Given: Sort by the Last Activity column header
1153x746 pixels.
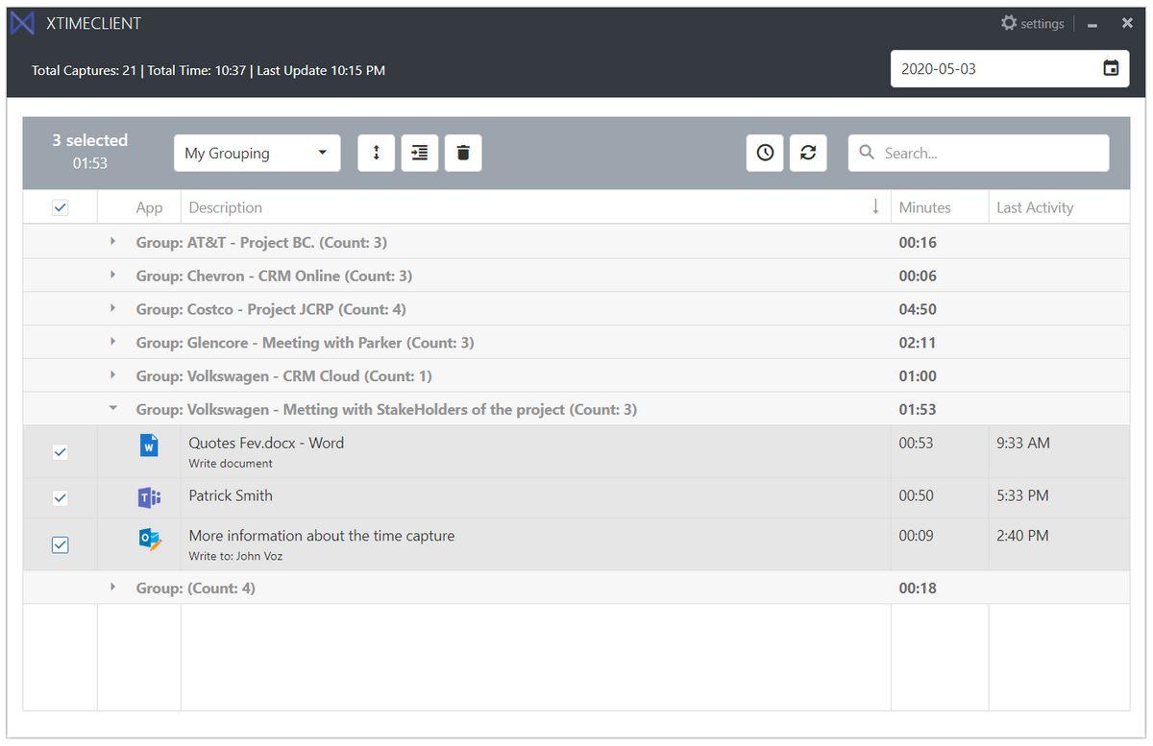Looking at the screenshot, I should point(1035,207).
